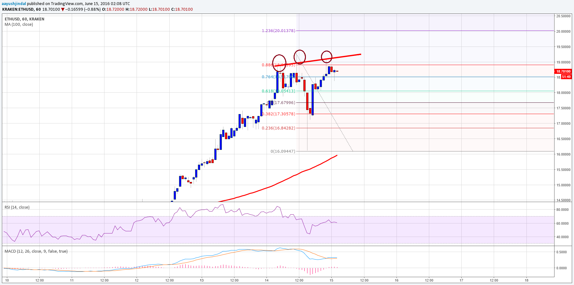Click the RSI (14, close) indicator label

17,207
